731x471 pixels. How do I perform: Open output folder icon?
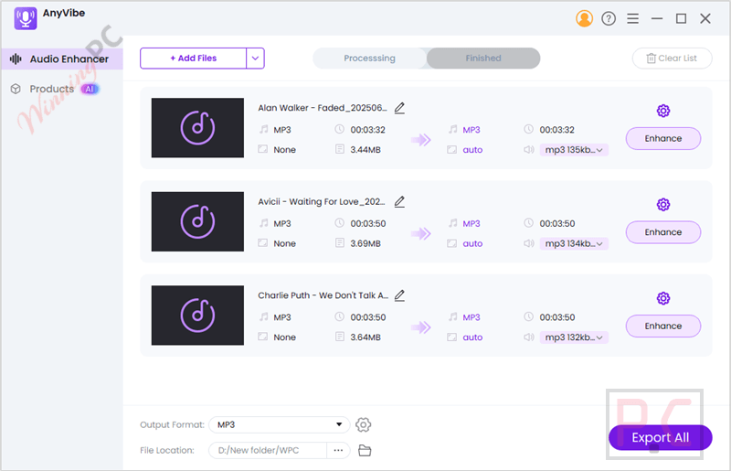click(x=365, y=451)
